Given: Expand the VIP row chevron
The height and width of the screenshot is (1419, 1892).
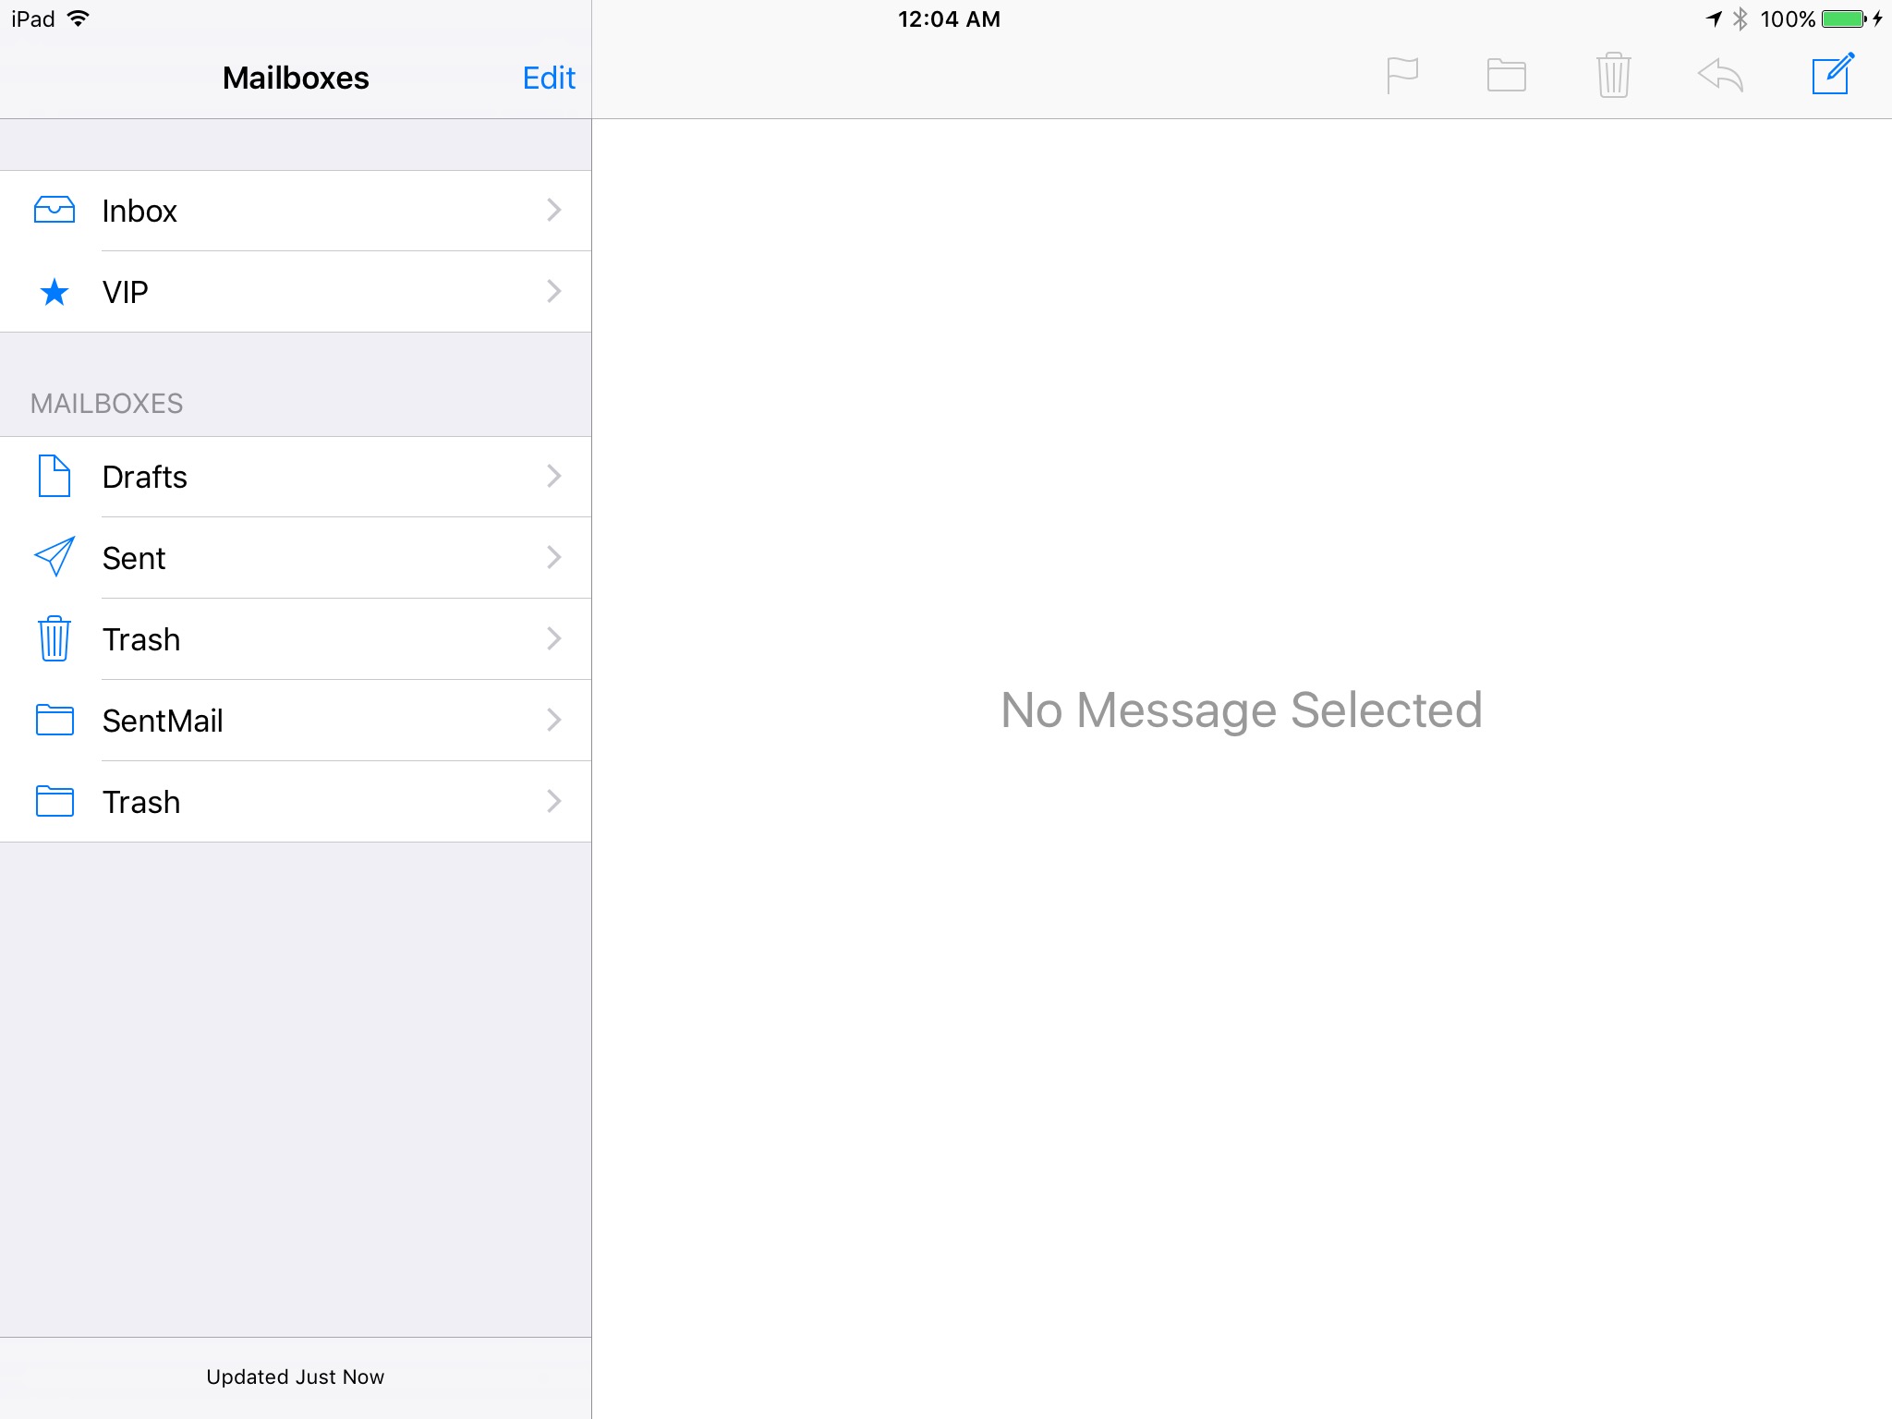Looking at the screenshot, I should click(x=553, y=292).
